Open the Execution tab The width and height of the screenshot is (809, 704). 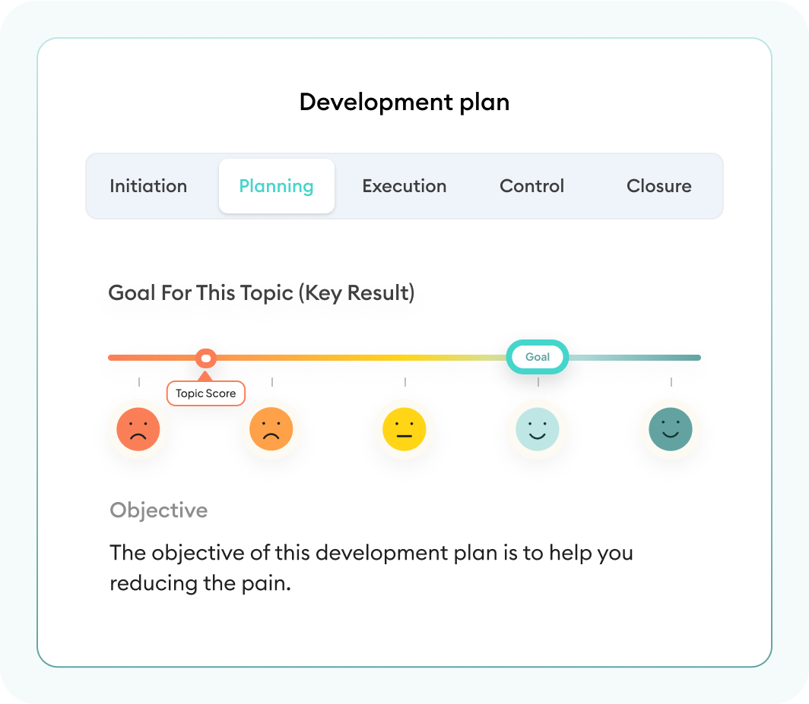[404, 186]
